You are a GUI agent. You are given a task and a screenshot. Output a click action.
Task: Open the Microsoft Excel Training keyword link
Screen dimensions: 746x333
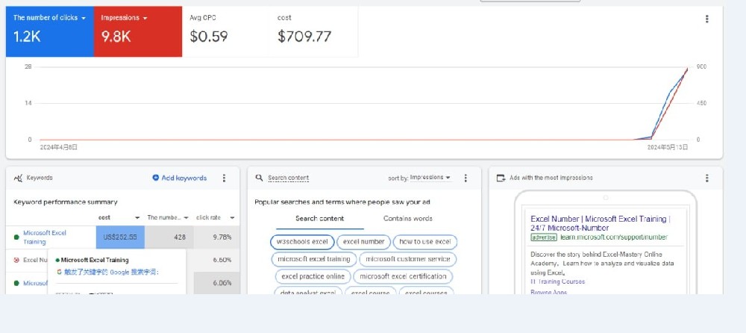click(x=45, y=237)
